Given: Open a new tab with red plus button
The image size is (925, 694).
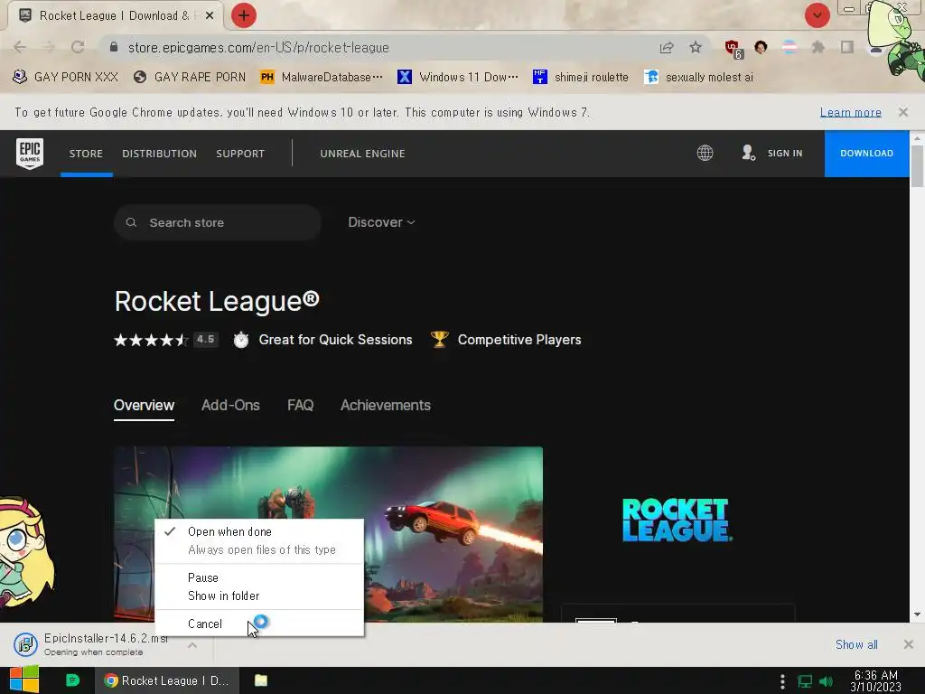Looking at the screenshot, I should point(244,15).
